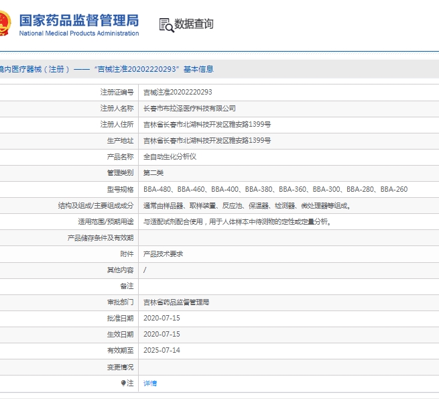Click the 注册证编号 label

pyautogui.click(x=117, y=92)
